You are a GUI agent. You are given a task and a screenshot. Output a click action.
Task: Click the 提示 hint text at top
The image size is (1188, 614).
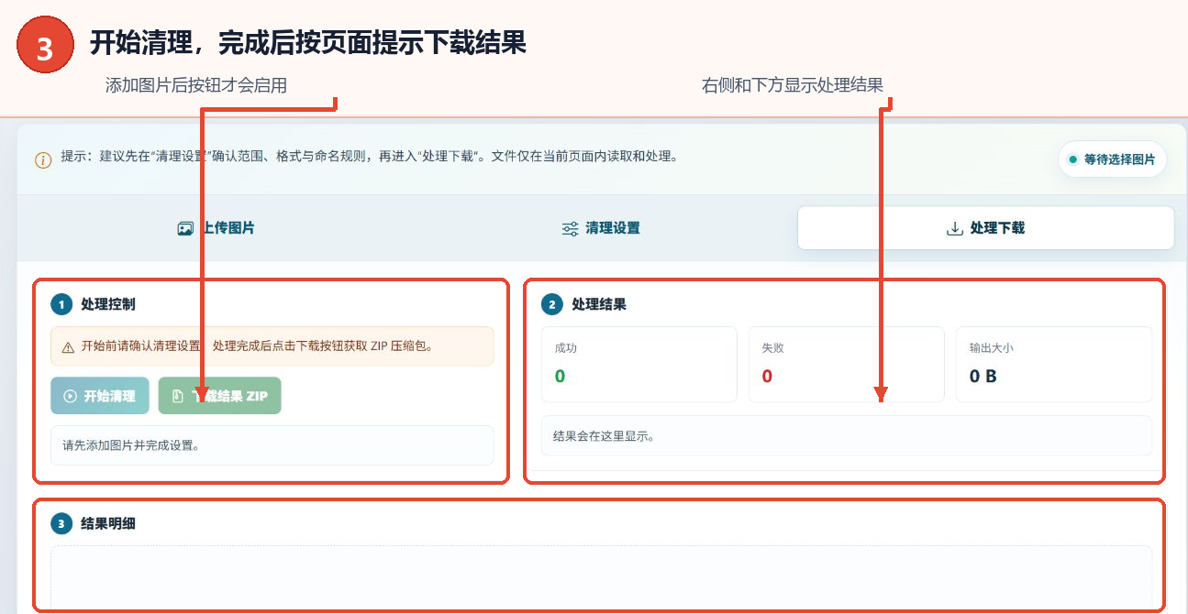(370, 156)
